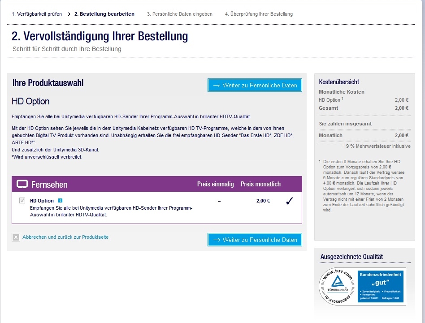This screenshot has width=425, height=323.
Task: Click the black checkmark in HD Option row
Action: click(x=289, y=201)
